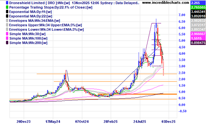Select Envelopes MA:Wk:34:EMA legend entry
This screenshot has height=125, width=206.
(35, 21)
